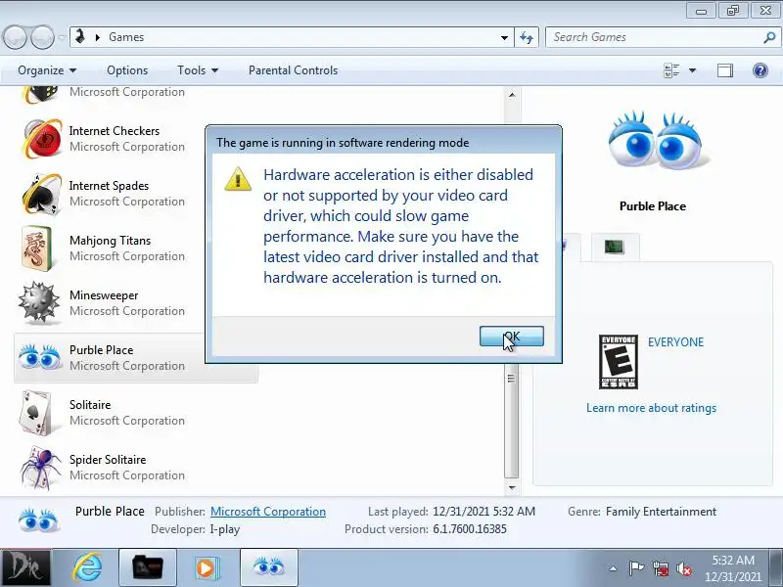Viewport: 783px width, 587px height.
Task: Click the Search Games input field
Action: 655,37
